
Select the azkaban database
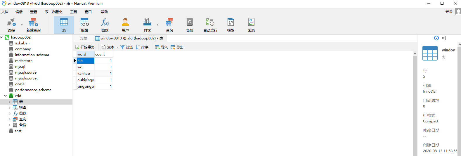[x=22, y=43]
